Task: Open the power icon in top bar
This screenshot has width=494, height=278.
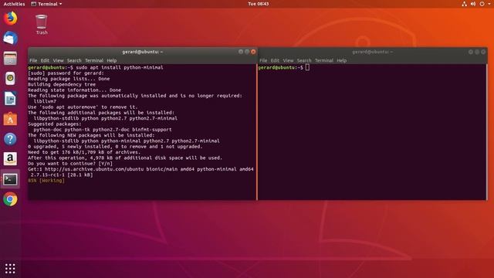Action: click(482, 4)
